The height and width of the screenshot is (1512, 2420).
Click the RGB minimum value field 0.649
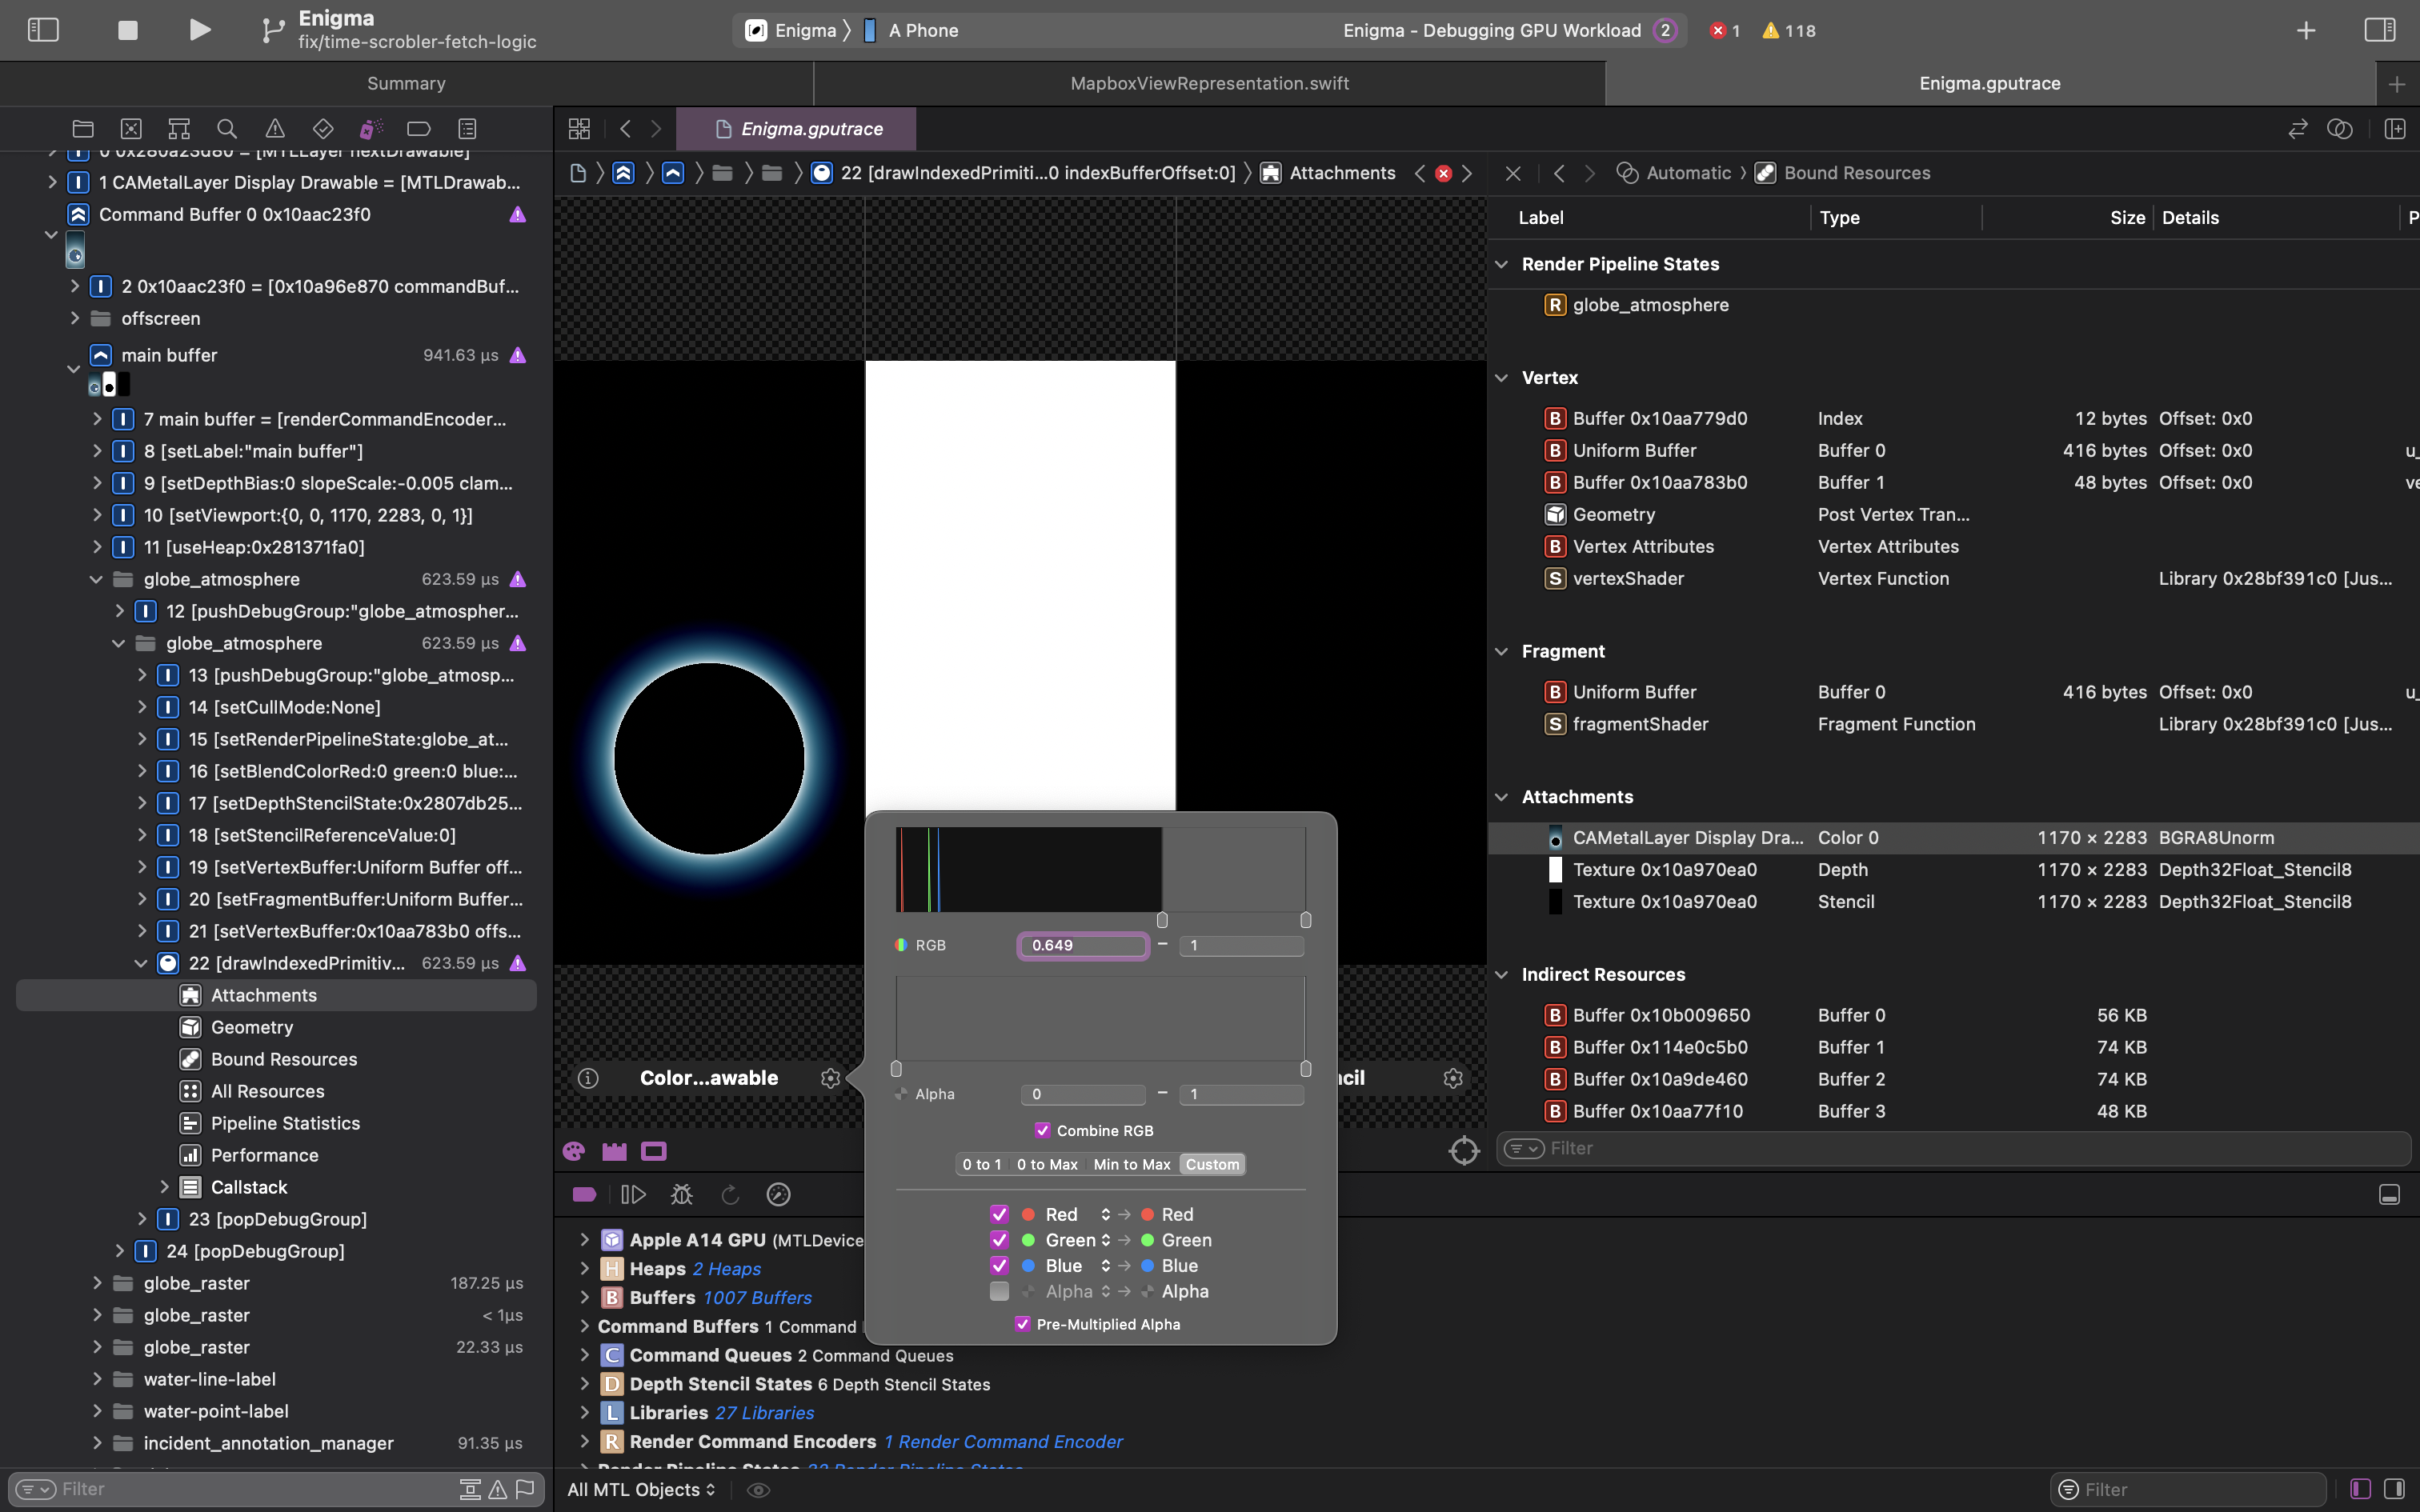[1083, 945]
